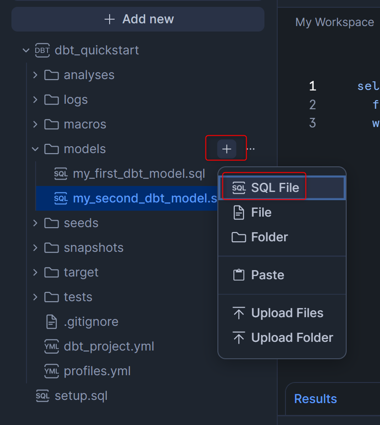
Task: Select Upload Folder in the menu
Action: coord(282,337)
